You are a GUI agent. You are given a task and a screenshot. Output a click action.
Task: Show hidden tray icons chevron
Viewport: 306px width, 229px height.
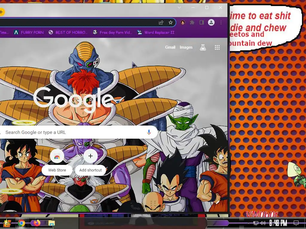tap(248, 223)
